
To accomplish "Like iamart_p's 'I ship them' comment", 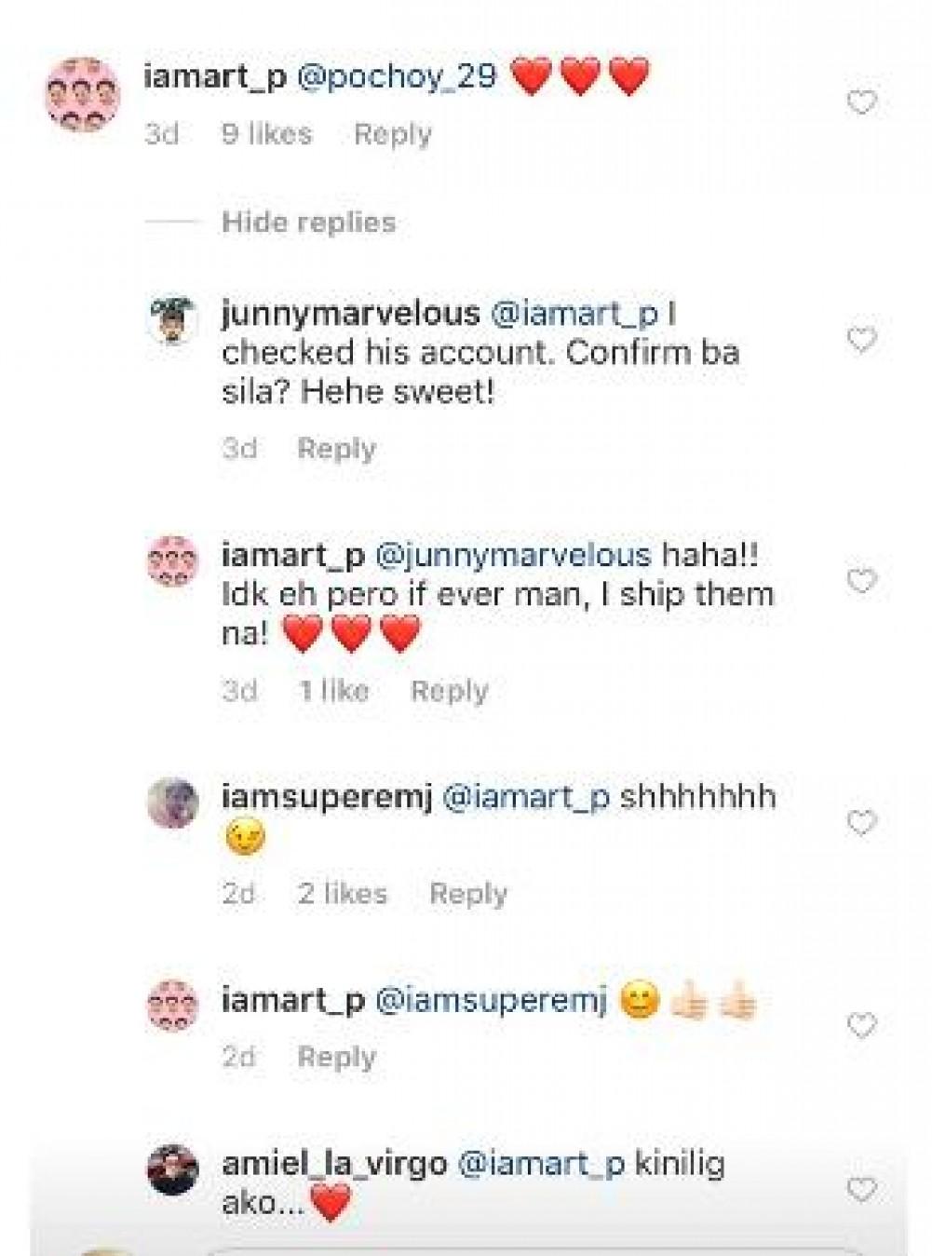I will [x=861, y=581].
